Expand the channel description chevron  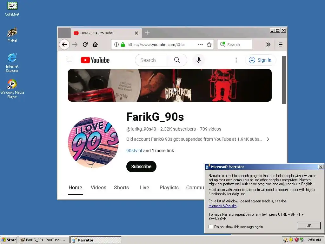pyautogui.click(x=268, y=139)
